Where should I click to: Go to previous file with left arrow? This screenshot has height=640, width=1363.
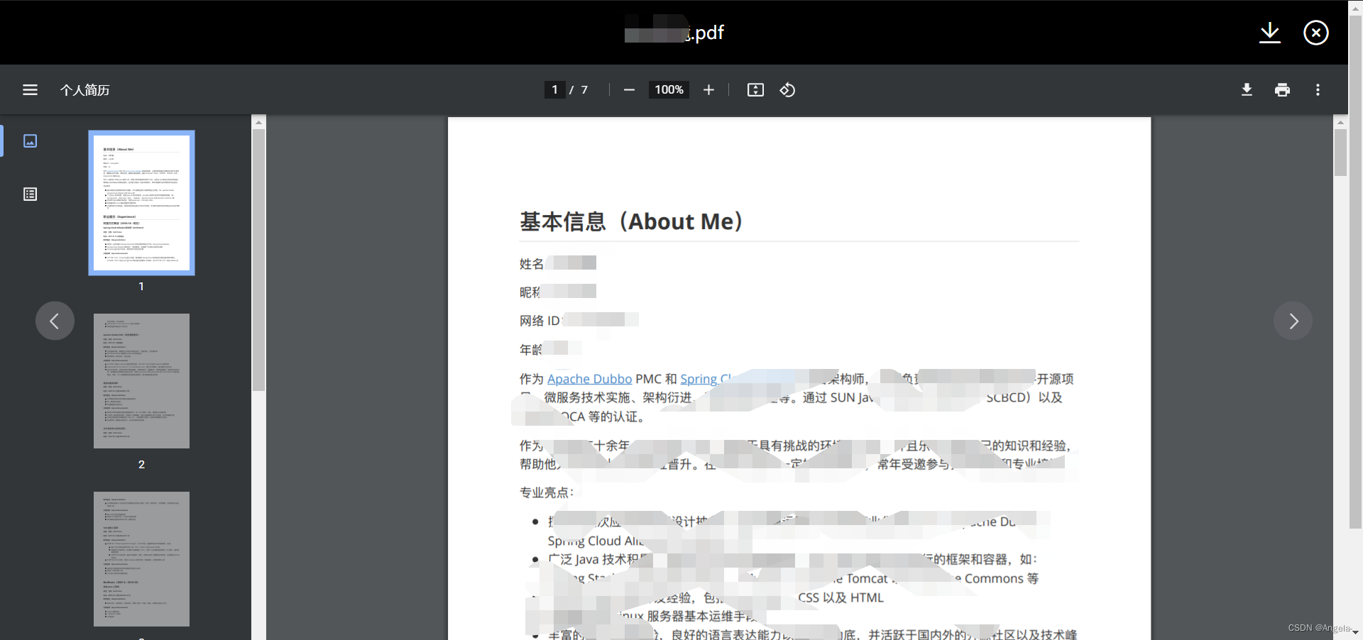point(55,321)
